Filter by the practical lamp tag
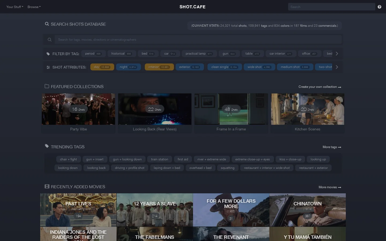The width and height of the screenshot is (386, 241). click(199, 54)
